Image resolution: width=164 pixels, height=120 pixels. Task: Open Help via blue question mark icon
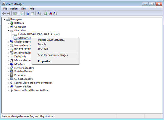point(28,13)
